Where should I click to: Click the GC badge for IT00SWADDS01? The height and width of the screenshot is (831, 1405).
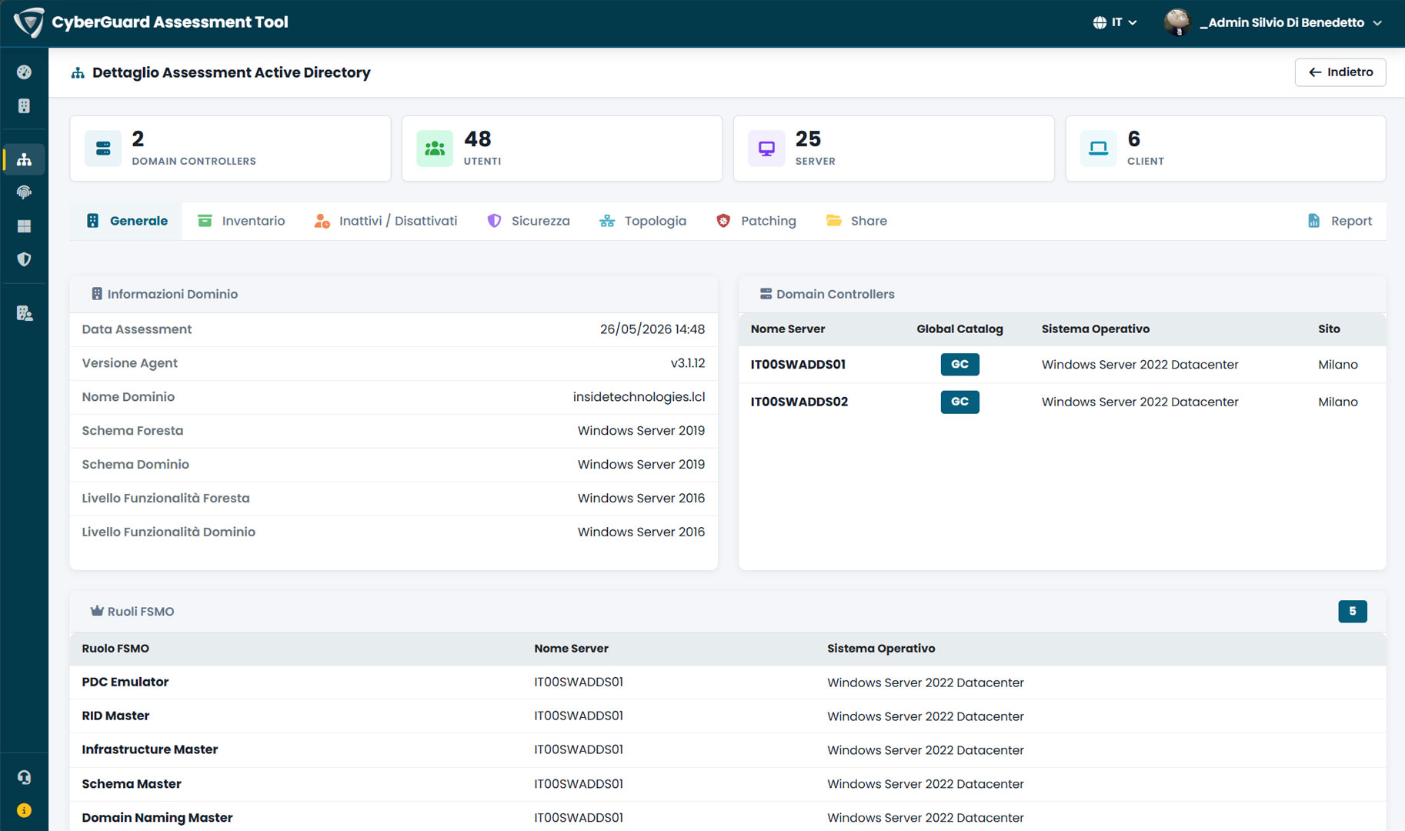click(x=959, y=365)
